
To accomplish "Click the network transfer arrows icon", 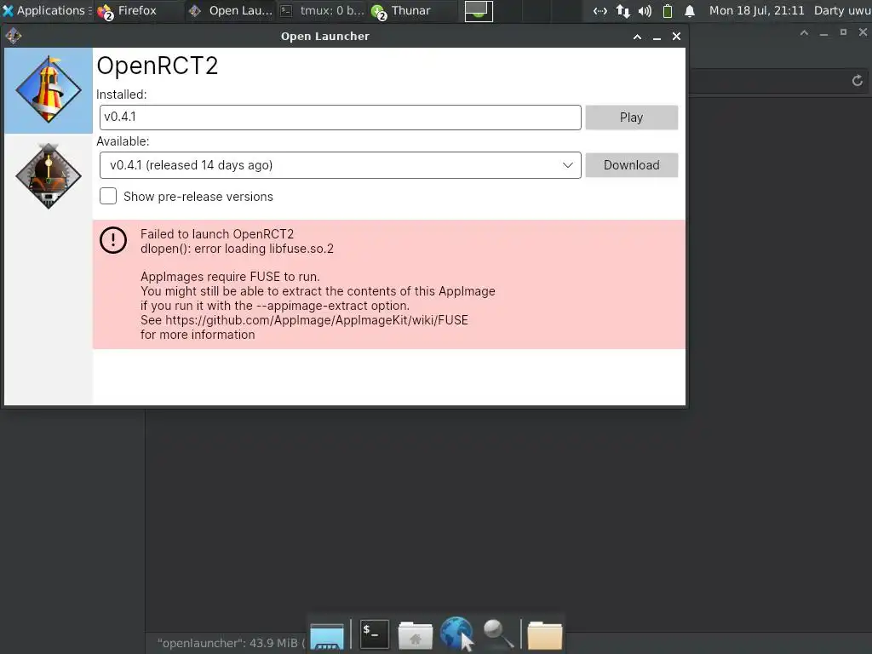I will pos(622,11).
